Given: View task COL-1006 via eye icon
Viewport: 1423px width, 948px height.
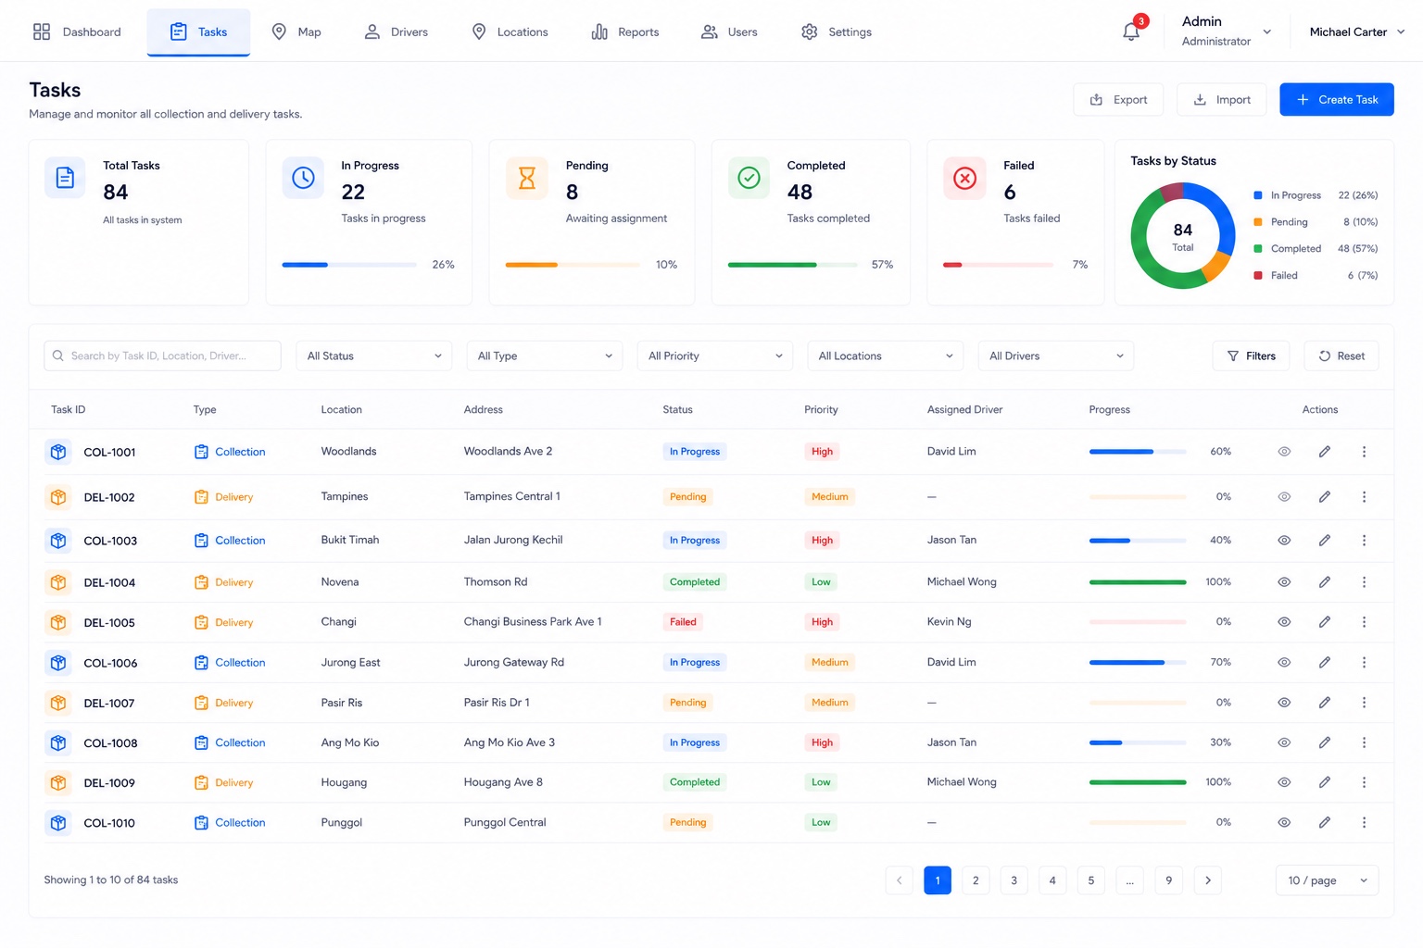Looking at the screenshot, I should [1284, 663].
